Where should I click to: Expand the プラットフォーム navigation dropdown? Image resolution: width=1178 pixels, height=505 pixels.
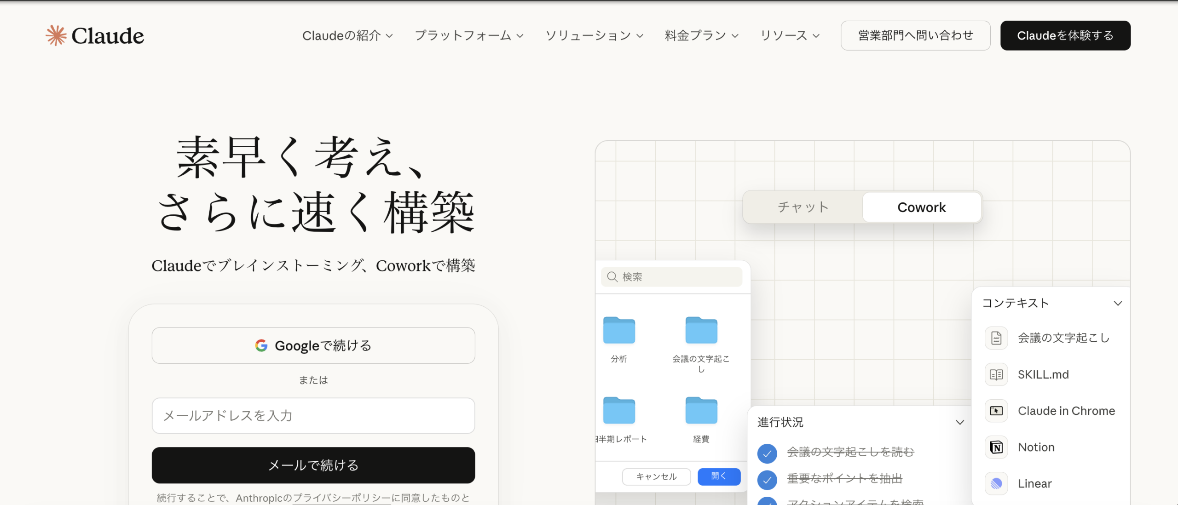pos(463,35)
